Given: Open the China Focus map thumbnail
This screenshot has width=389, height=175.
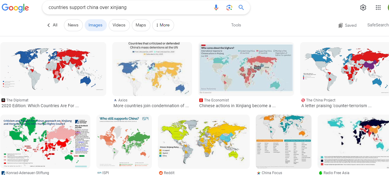Looking at the screenshot, I should 284,142.
